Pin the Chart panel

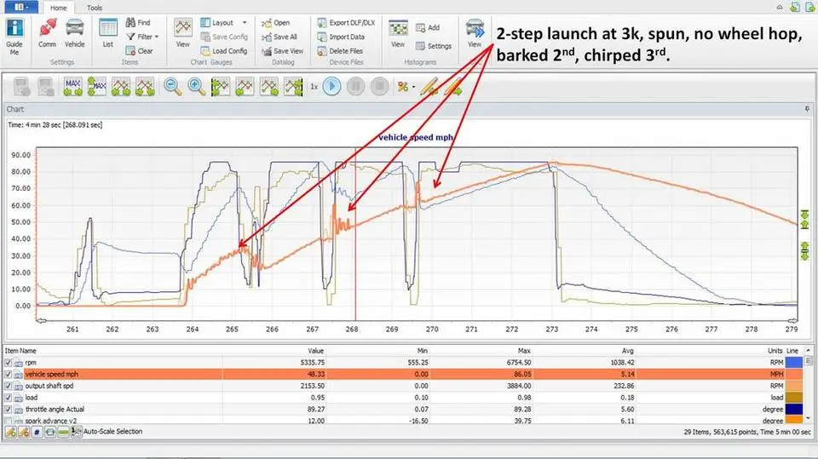[807, 109]
